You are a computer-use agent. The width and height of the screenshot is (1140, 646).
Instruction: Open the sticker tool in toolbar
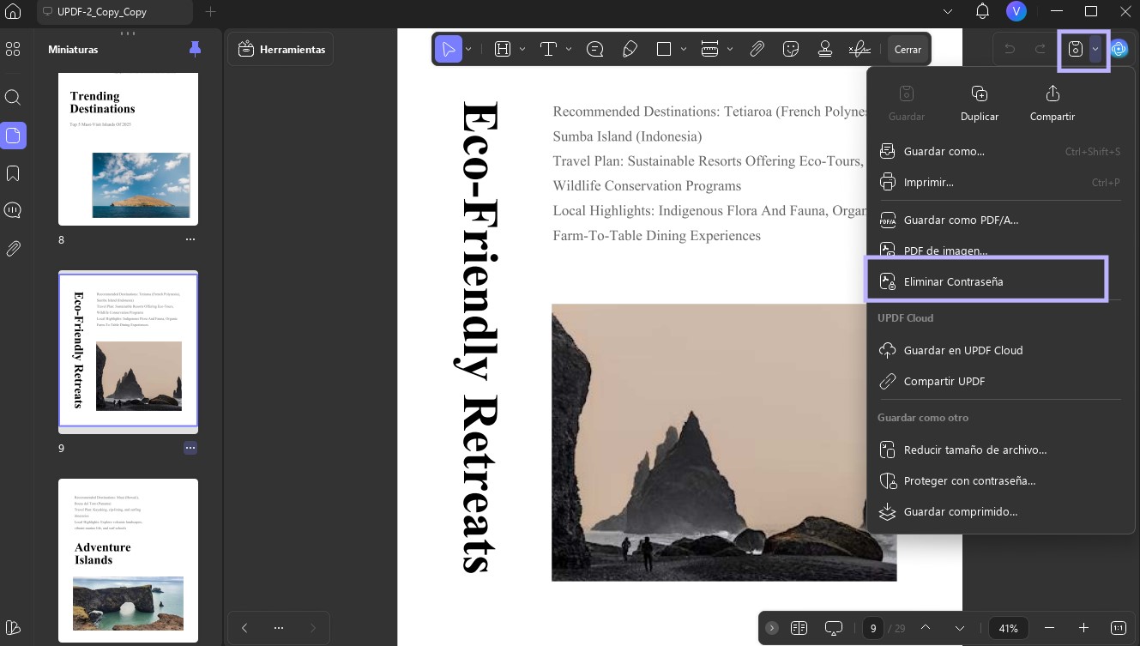click(791, 49)
